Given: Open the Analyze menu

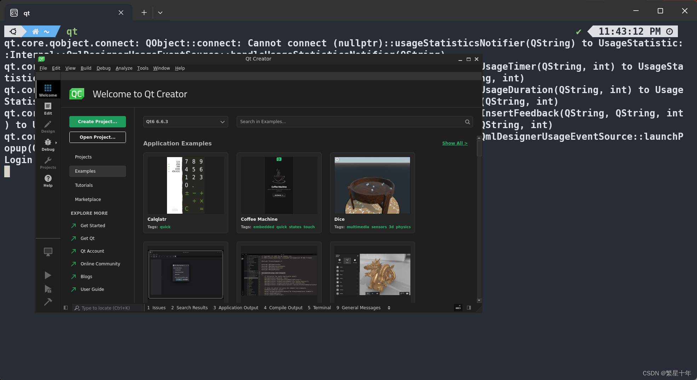Looking at the screenshot, I should [x=124, y=68].
